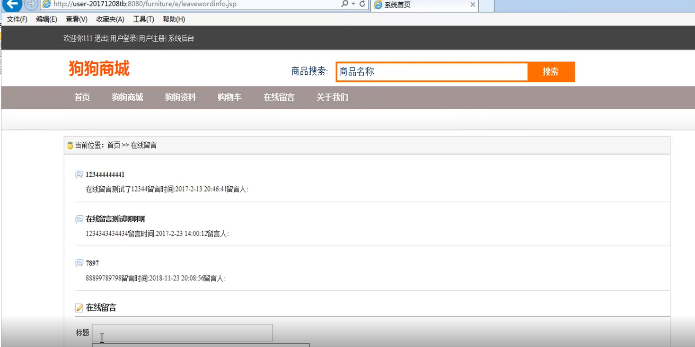The image size is (695, 347).
Task: Click the browser forward arrow
Action: point(31,5)
